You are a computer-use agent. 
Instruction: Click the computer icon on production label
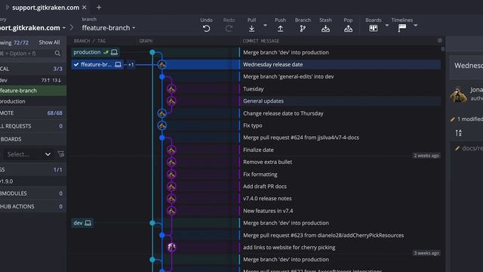114,52
